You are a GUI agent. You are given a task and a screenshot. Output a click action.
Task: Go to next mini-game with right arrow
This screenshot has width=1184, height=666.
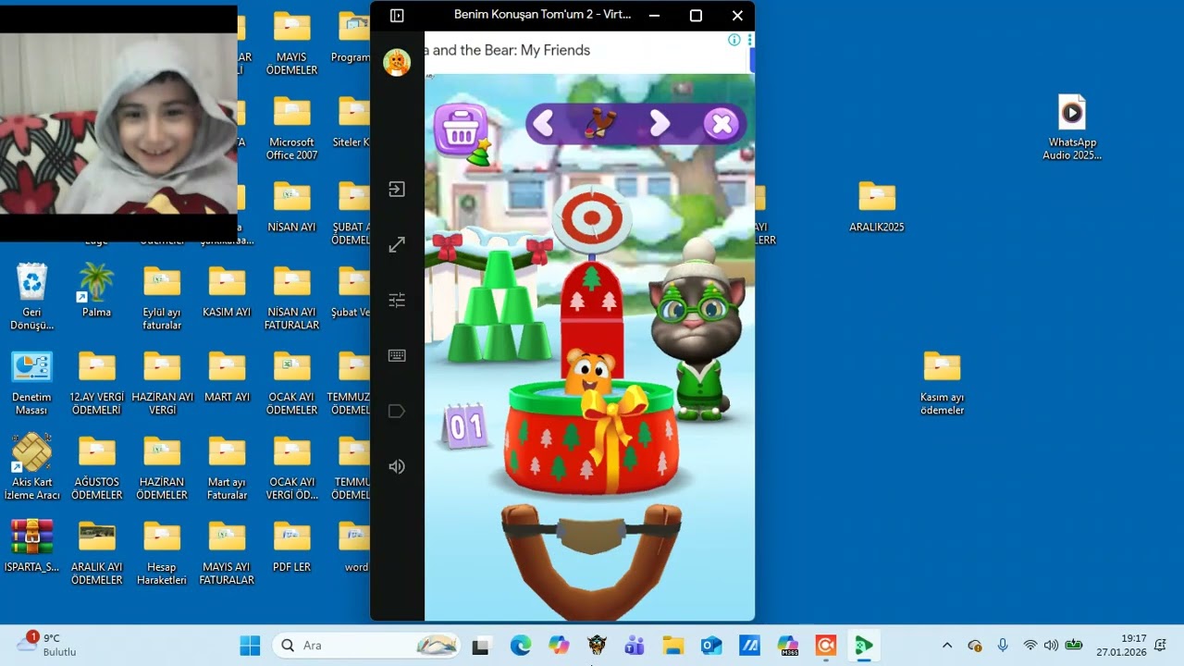pos(660,123)
